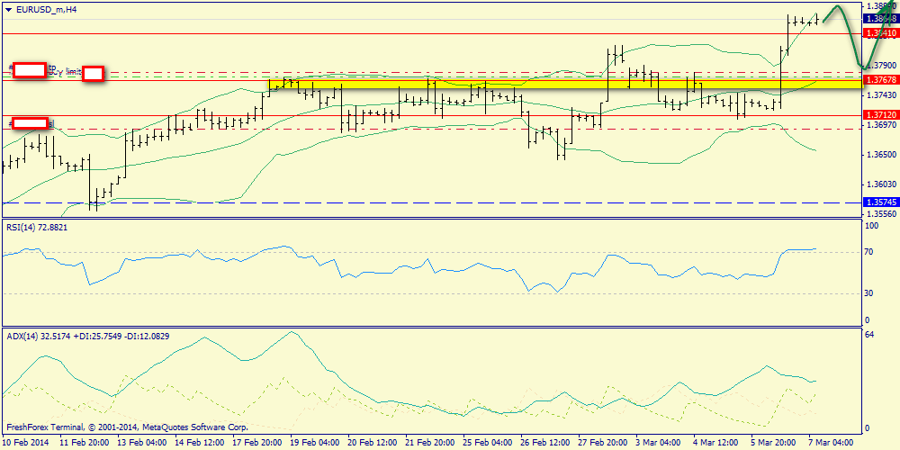Click the 1.36030 value on price axis
Image resolution: width=900 pixels, height=450 pixels.
pos(881,184)
